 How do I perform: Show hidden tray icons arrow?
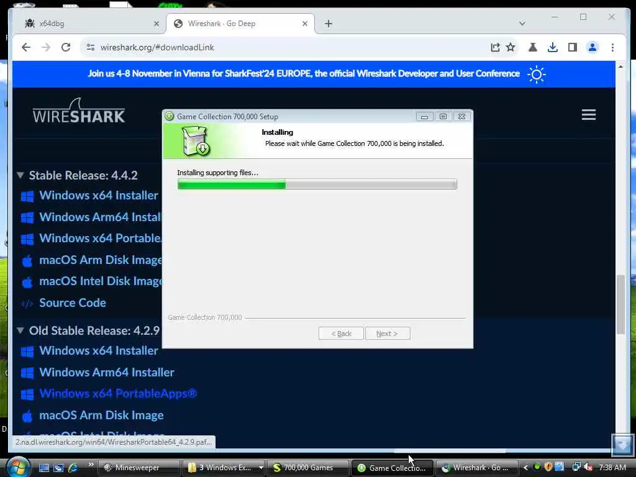[525, 468]
